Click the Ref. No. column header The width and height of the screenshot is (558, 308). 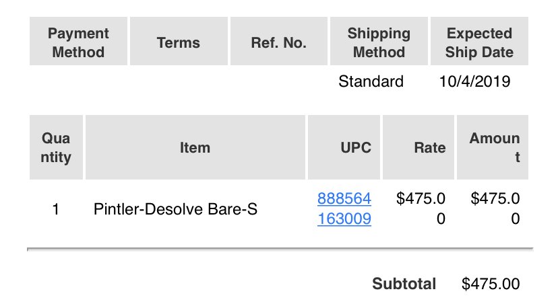[x=278, y=41]
